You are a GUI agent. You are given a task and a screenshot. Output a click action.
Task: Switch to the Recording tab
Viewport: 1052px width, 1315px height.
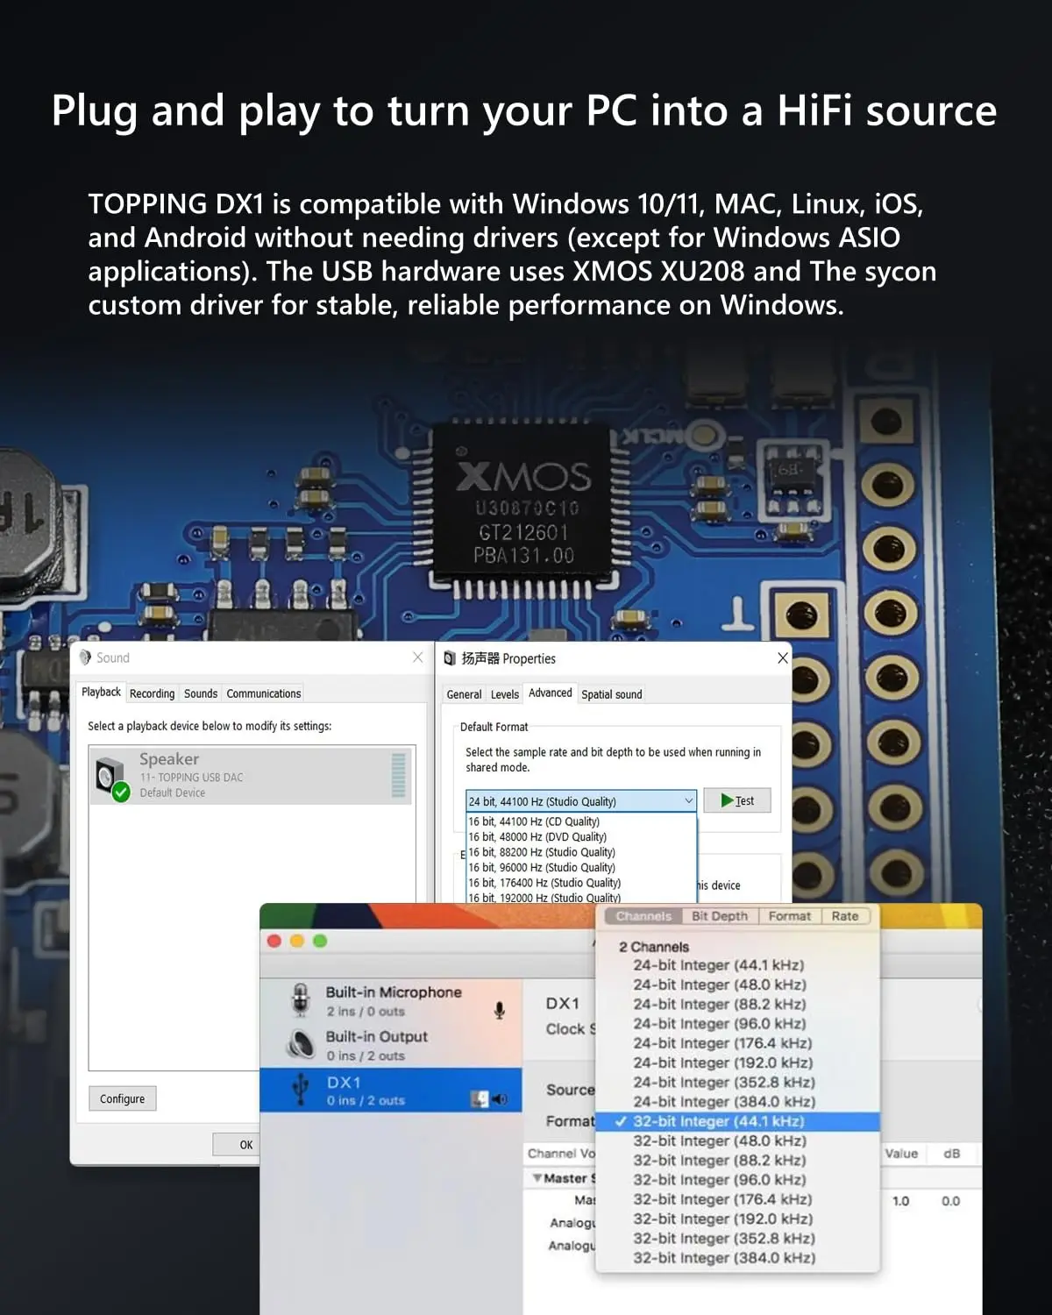(152, 693)
